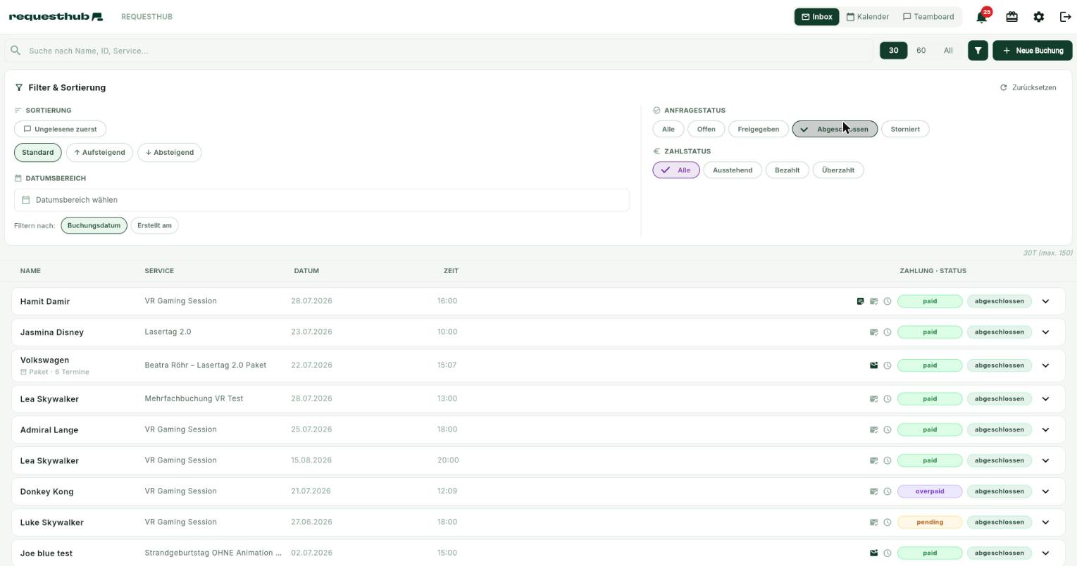Click the mail icon in Luke Skywalker's row

pos(873,522)
